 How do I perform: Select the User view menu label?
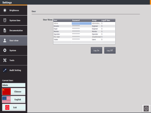(x=14, y=40)
